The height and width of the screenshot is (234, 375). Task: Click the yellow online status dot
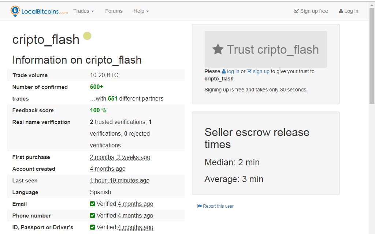pos(87,36)
